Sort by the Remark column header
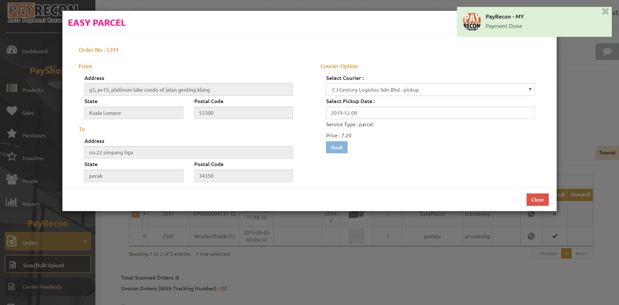 click(x=580, y=195)
